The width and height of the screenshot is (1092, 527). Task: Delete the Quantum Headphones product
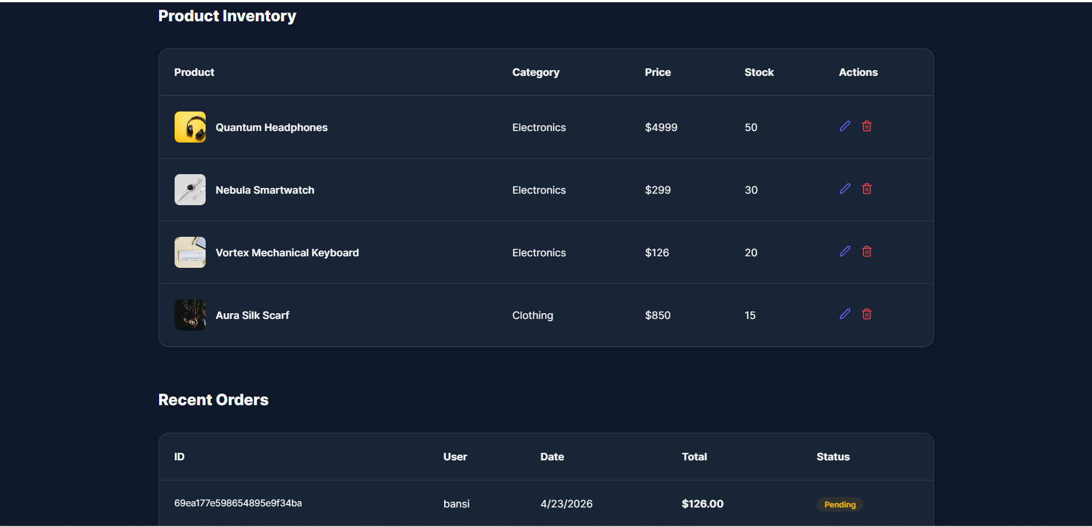867,126
